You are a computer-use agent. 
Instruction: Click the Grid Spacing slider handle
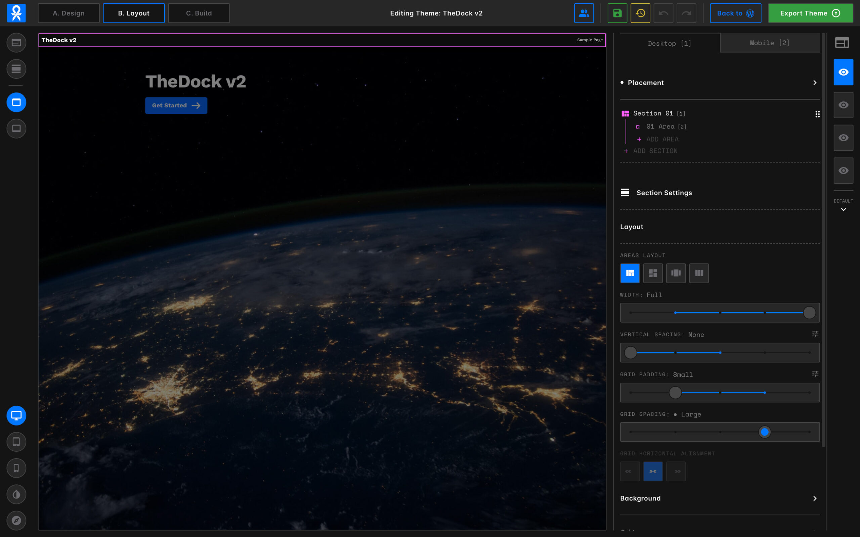(764, 432)
